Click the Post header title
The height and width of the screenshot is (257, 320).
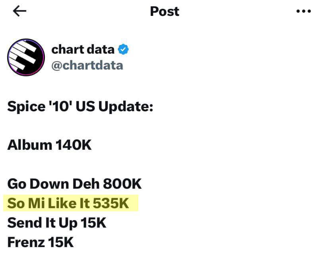point(165,11)
